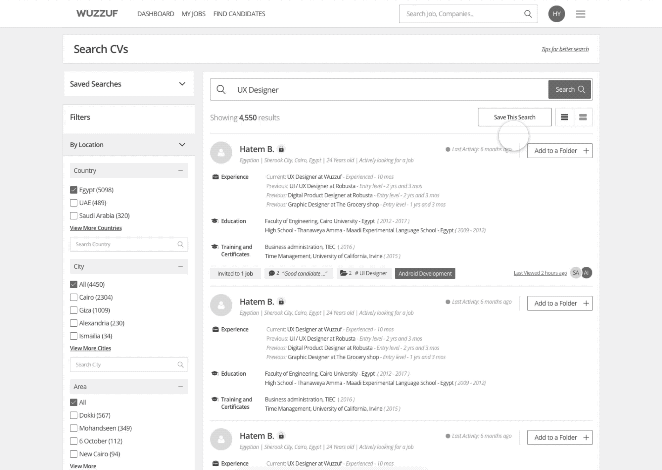Click the hamburger menu icon in header
Image resolution: width=662 pixels, height=470 pixels.
click(580, 14)
